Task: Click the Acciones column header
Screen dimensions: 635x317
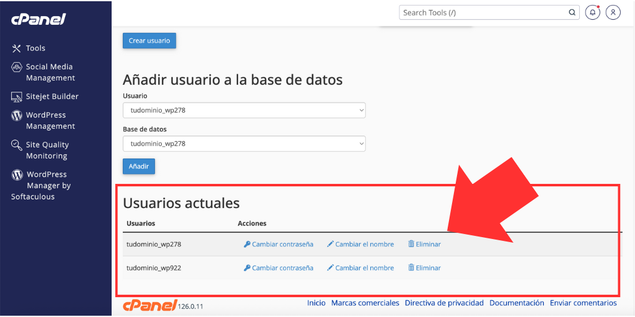Action: [252, 223]
